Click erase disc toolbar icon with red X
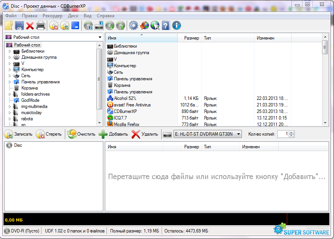 54,25
